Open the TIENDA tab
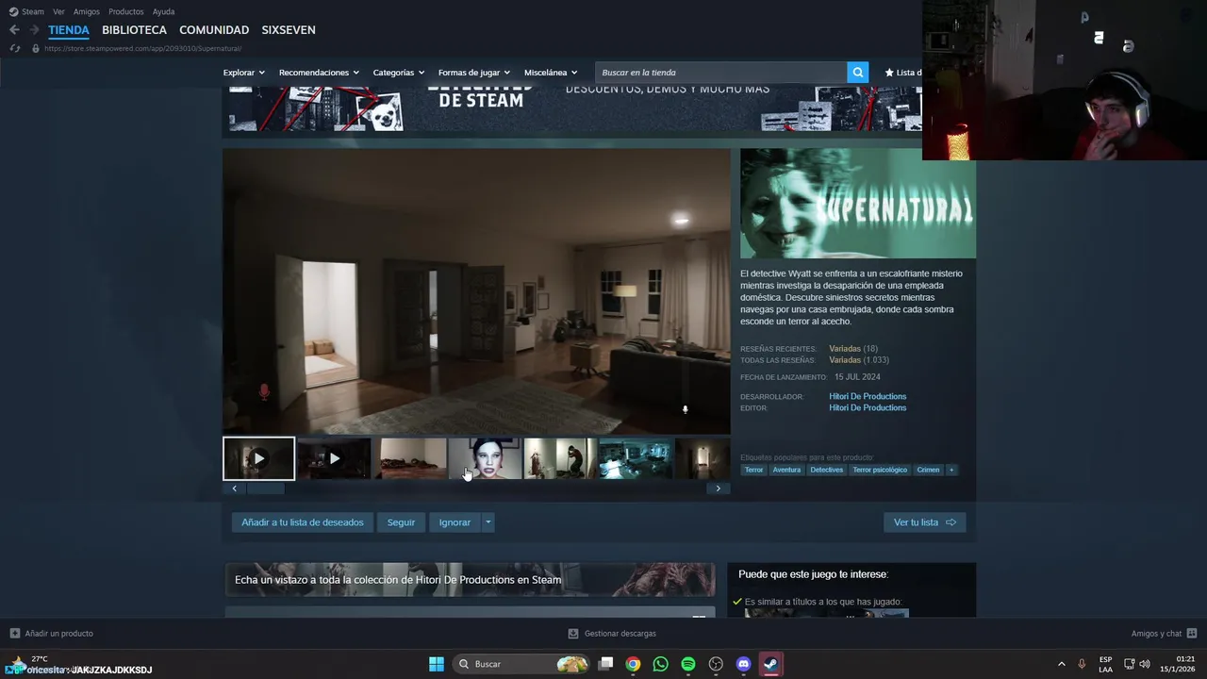 [69, 30]
